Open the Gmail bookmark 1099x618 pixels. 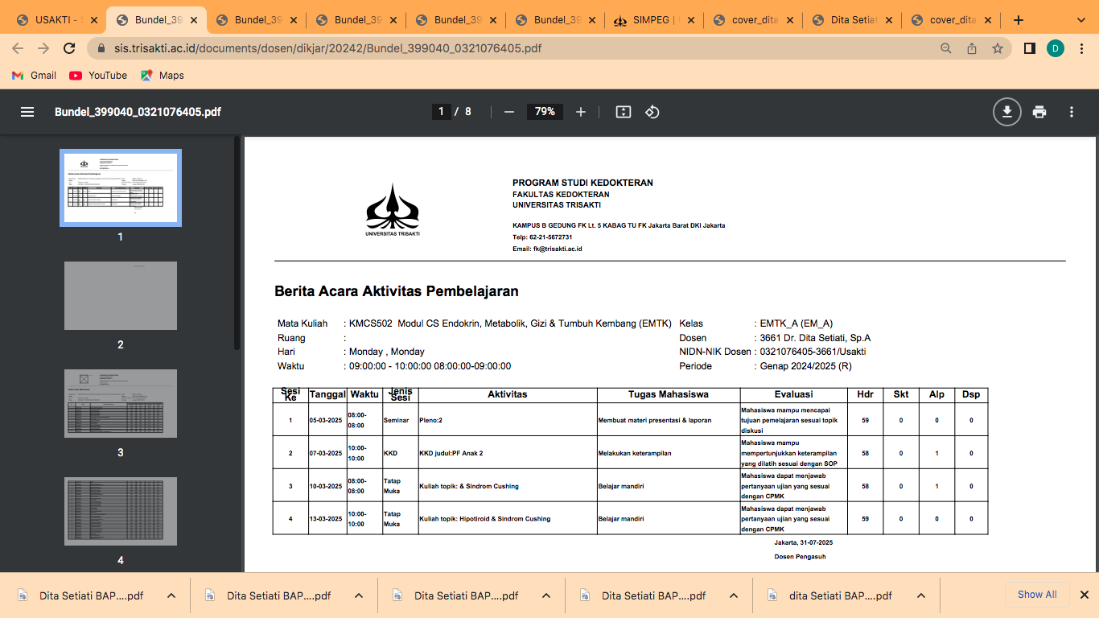click(x=34, y=75)
